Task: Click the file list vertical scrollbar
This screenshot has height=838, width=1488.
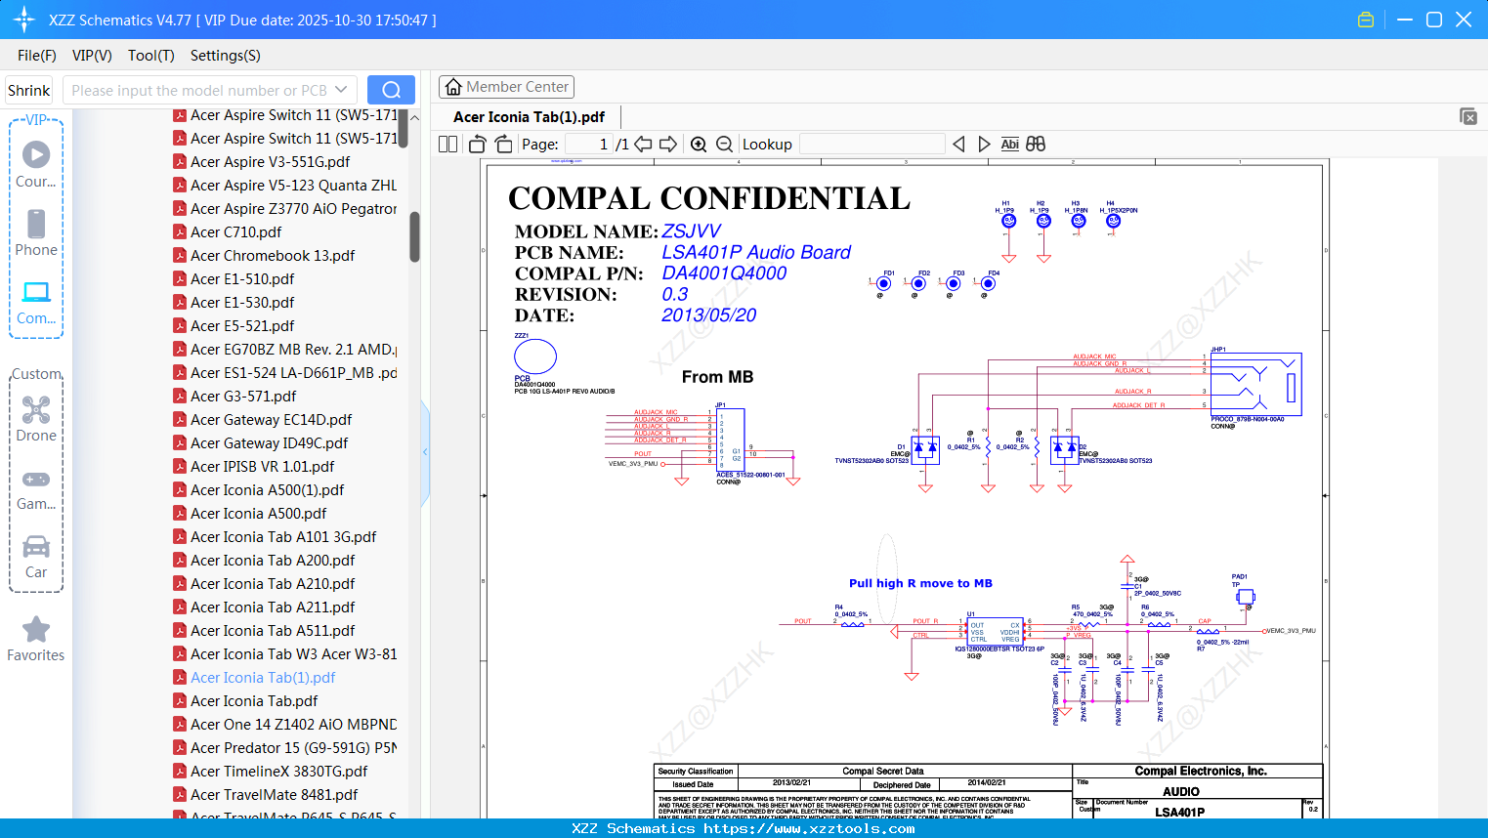Action: (x=414, y=236)
